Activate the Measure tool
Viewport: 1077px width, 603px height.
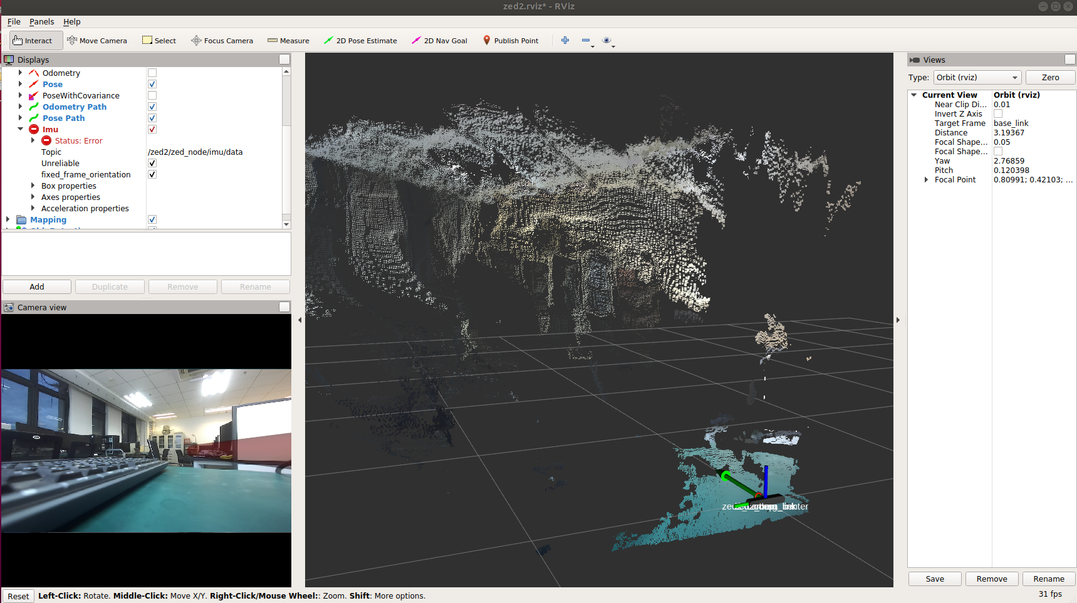click(288, 40)
